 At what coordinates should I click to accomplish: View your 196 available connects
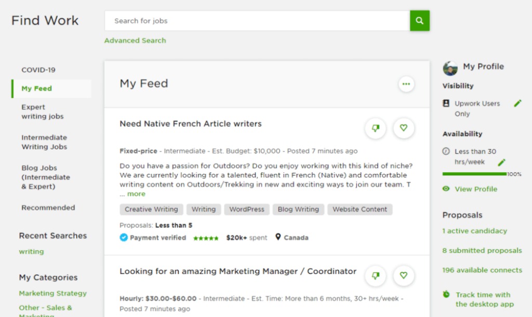[x=482, y=270]
